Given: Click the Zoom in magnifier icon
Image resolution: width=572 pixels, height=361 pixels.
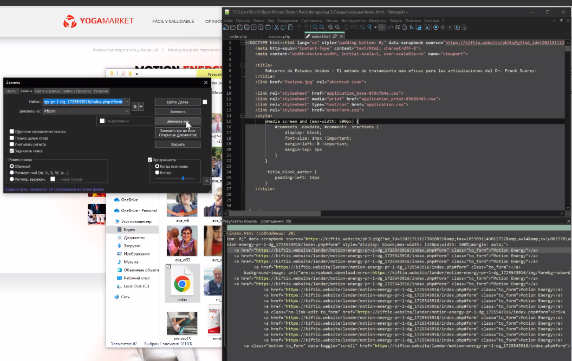Looking at the screenshot, I should pos(331,27).
